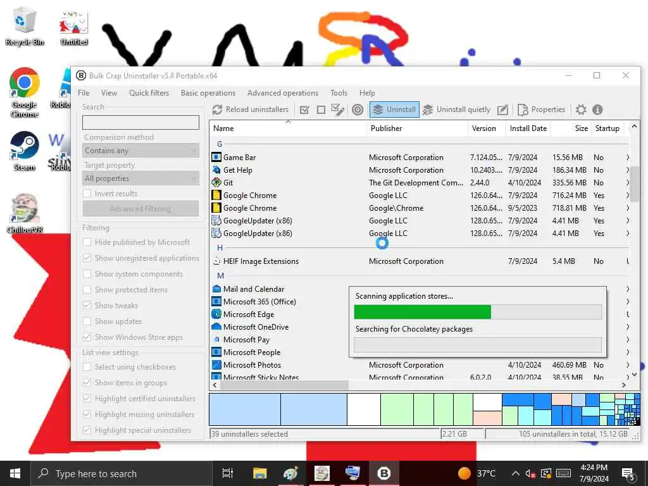Open the Google Chrome desktop shortcut

click(25, 92)
